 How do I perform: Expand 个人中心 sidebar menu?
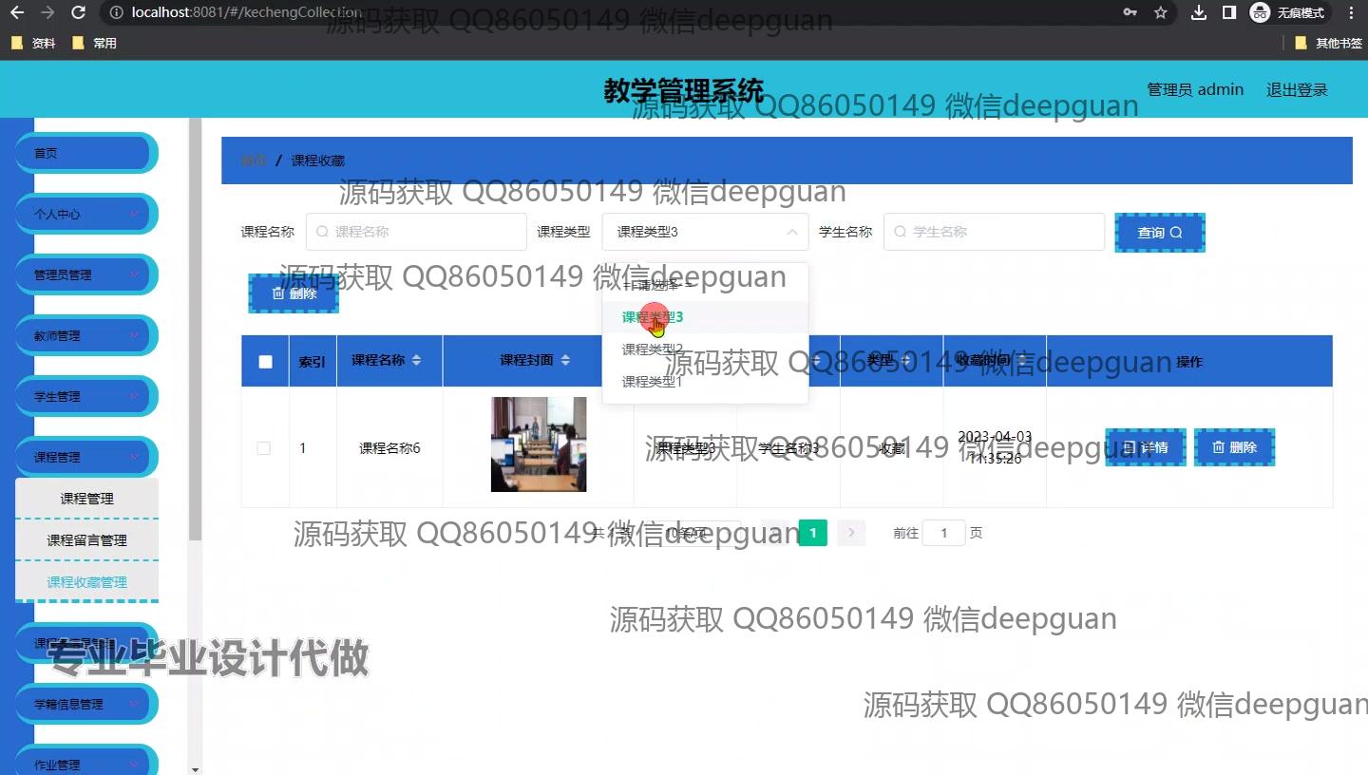[x=85, y=214]
